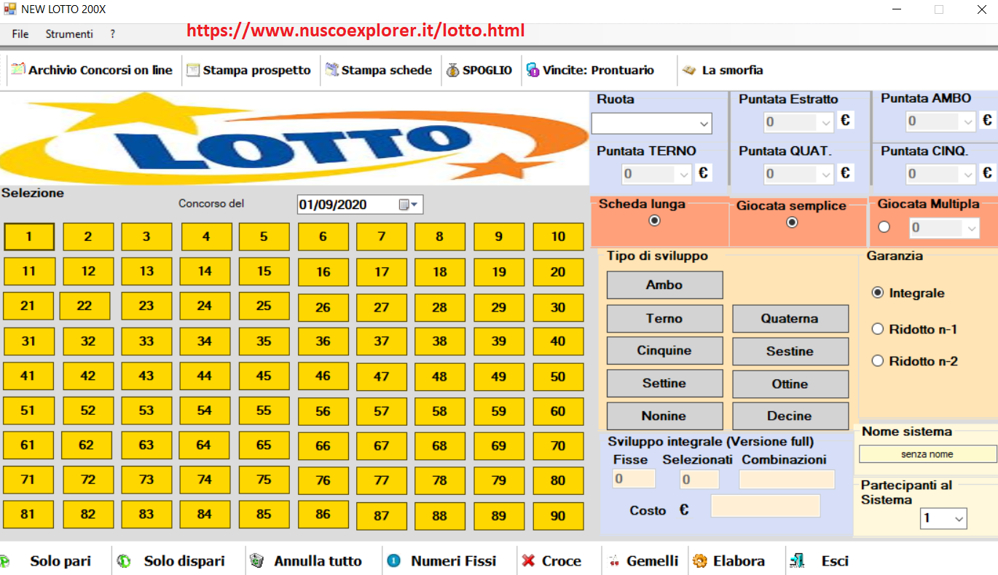Select Ridotto n-1 guarantee option
The height and width of the screenshot is (575, 998).
pos(877,329)
